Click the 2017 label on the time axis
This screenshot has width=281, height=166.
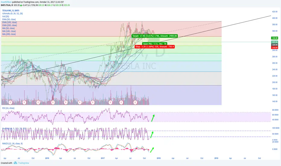pyautogui.click(x=103, y=158)
